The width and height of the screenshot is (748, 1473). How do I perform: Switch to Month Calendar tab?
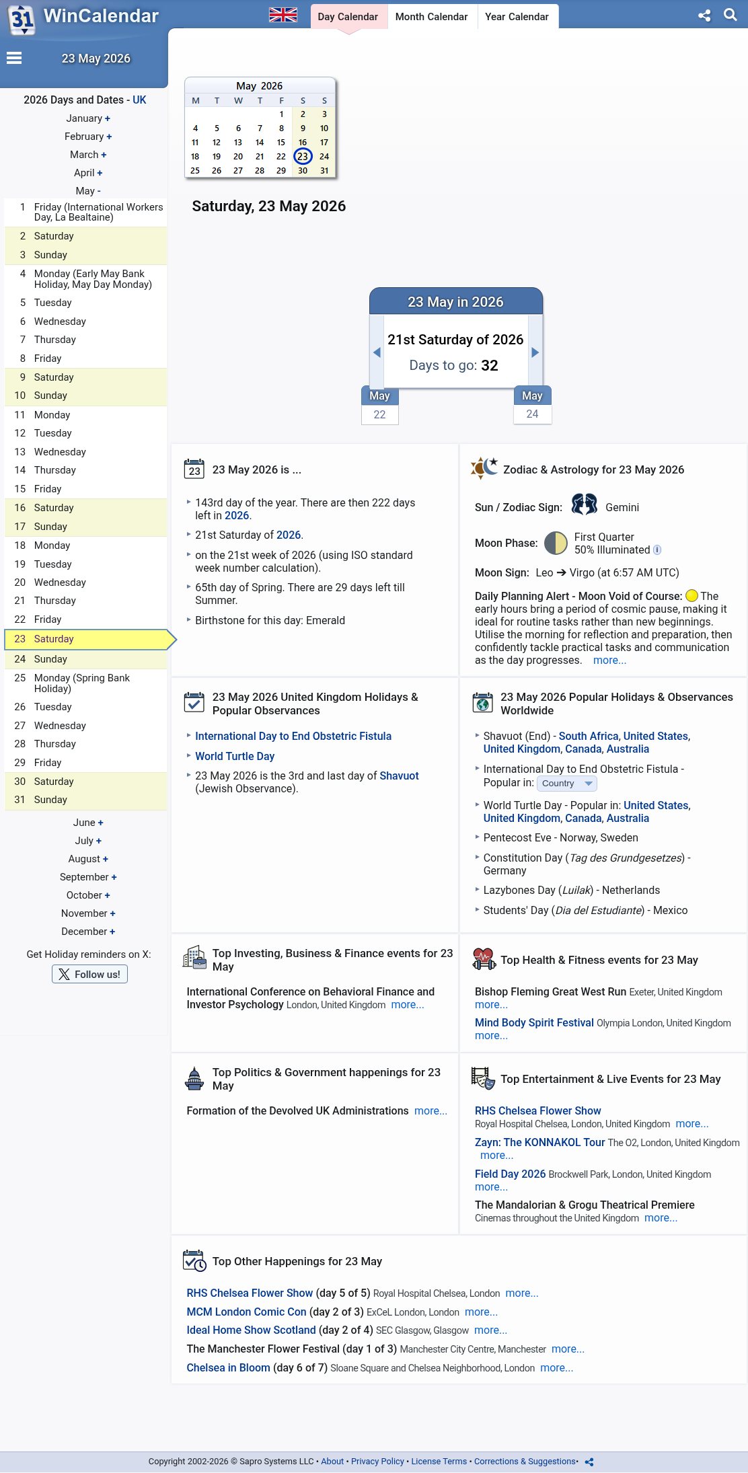pyautogui.click(x=431, y=16)
